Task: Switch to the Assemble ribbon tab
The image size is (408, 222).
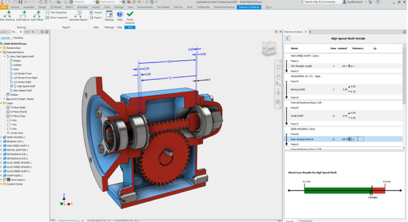Action: point(28,7)
